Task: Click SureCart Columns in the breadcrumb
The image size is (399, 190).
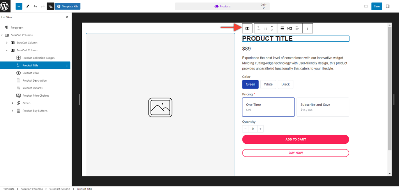Action: click(32, 188)
